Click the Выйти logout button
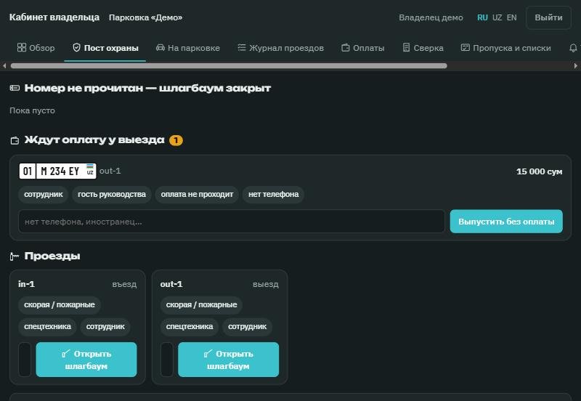 (548, 17)
